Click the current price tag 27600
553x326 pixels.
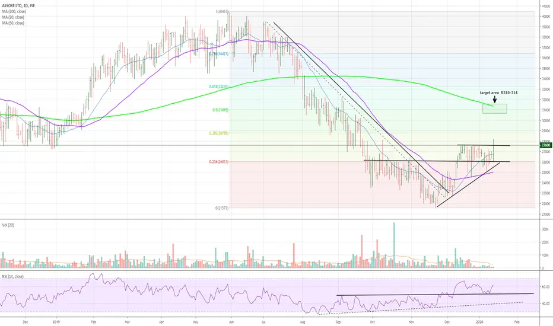tap(546, 145)
